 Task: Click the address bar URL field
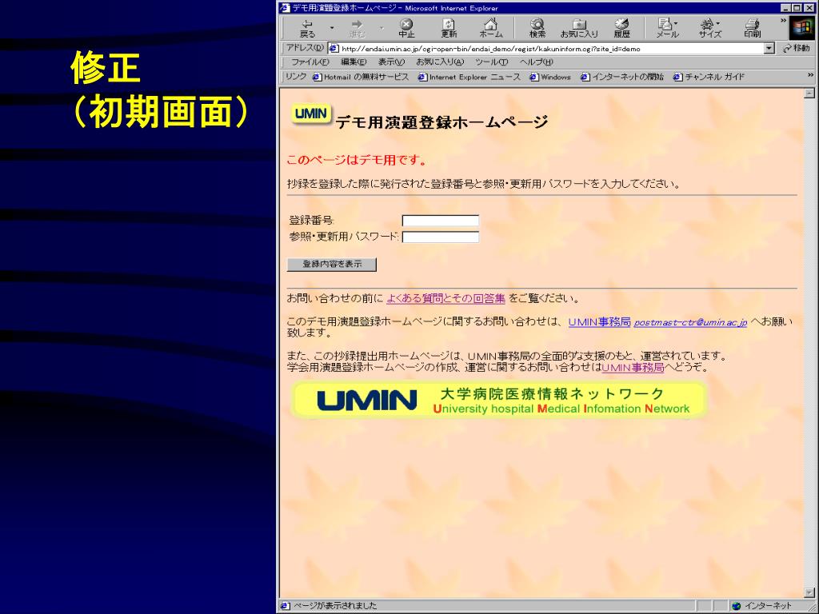551,49
